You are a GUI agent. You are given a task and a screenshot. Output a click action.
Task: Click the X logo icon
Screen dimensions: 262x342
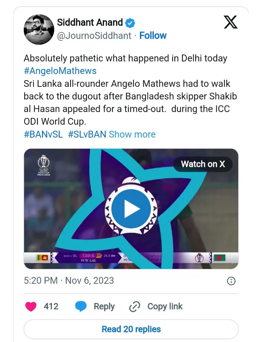tap(230, 22)
